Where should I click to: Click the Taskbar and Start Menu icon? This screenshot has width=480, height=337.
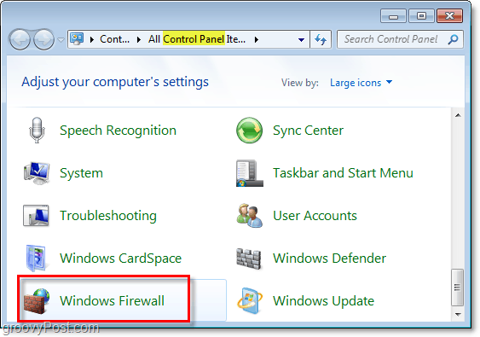250,173
